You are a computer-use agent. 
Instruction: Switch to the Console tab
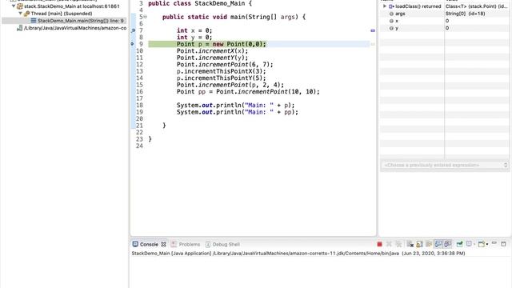[149, 244]
